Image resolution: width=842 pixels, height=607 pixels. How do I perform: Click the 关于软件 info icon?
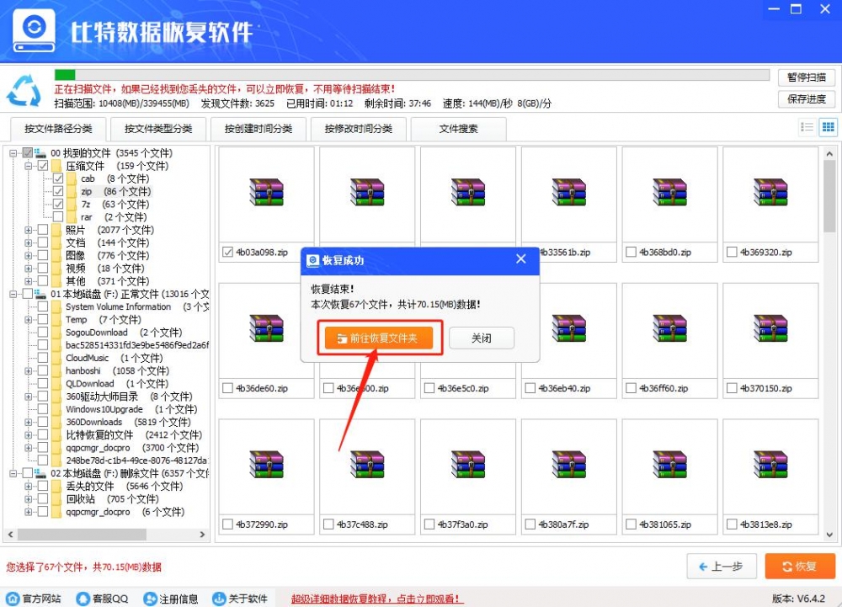coord(219,599)
